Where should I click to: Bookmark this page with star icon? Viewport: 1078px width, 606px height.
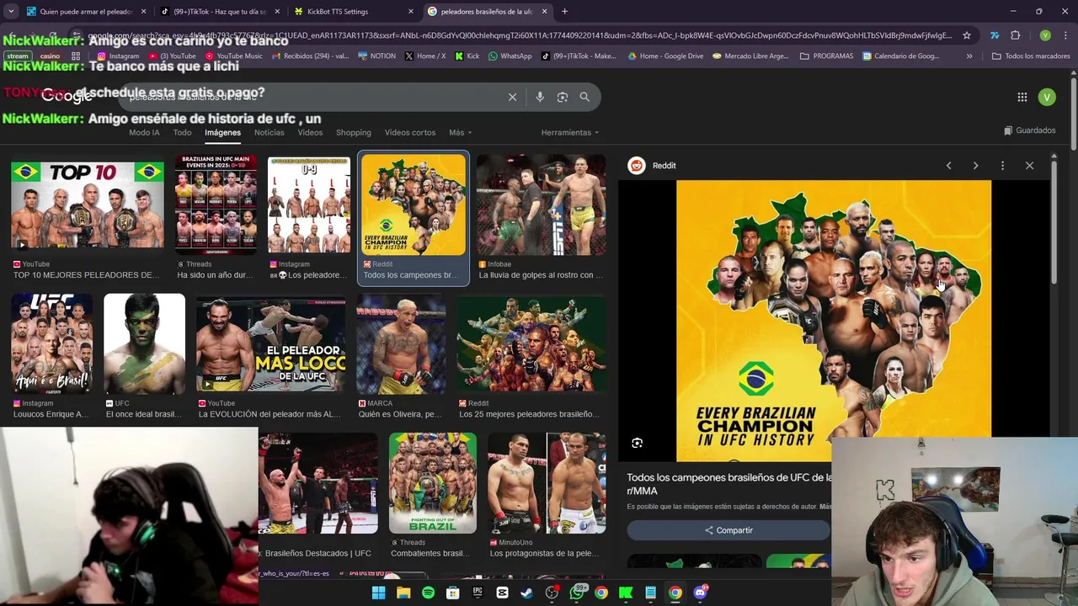tap(967, 35)
